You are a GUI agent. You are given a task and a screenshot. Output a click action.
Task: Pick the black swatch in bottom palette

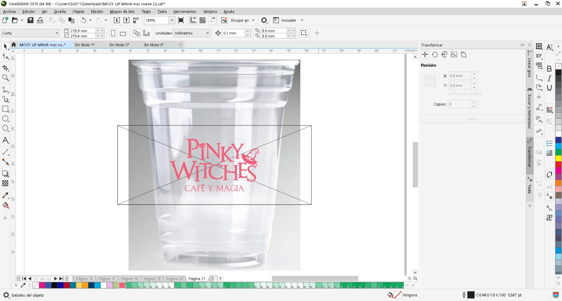pos(54,285)
